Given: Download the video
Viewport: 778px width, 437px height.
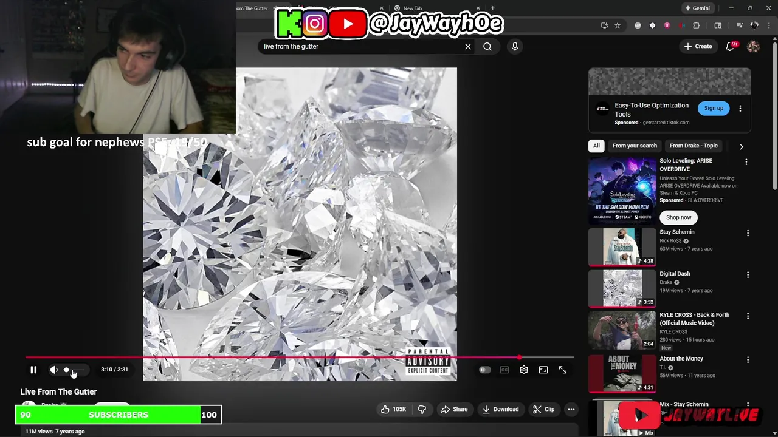Looking at the screenshot, I should point(500,409).
